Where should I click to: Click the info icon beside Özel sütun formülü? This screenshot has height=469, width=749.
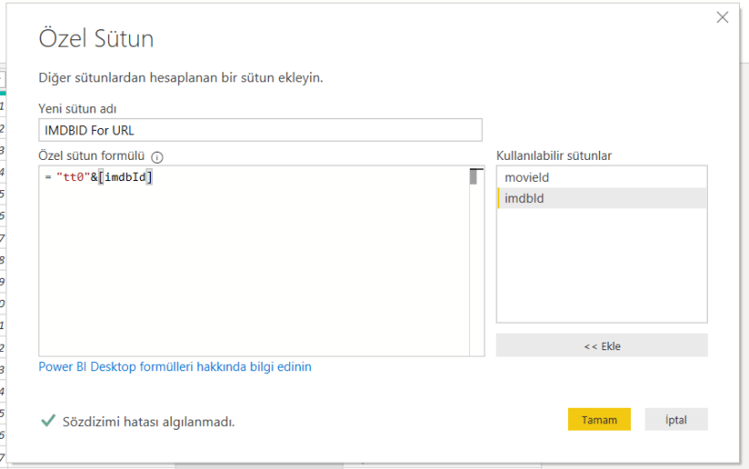(x=157, y=156)
